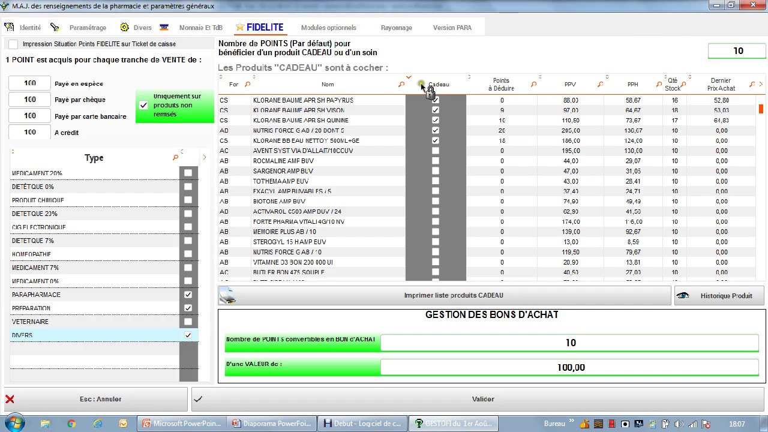Expand the Type list right chevron

[204, 158]
